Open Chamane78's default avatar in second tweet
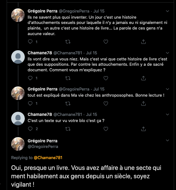 pos(18,57)
